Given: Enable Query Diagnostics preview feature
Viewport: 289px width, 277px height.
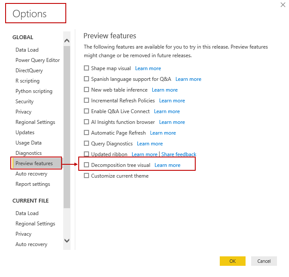Looking at the screenshot, I should tap(86, 143).
